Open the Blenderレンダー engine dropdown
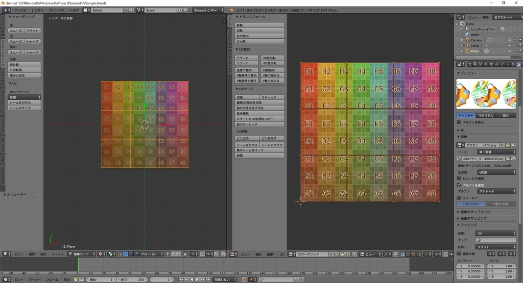Screen dimensions: 523x283 click(x=208, y=10)
